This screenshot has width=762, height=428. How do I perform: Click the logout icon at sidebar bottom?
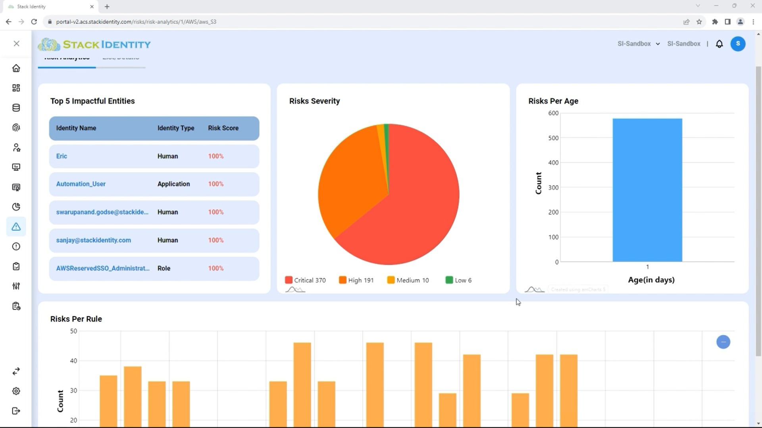16,411
